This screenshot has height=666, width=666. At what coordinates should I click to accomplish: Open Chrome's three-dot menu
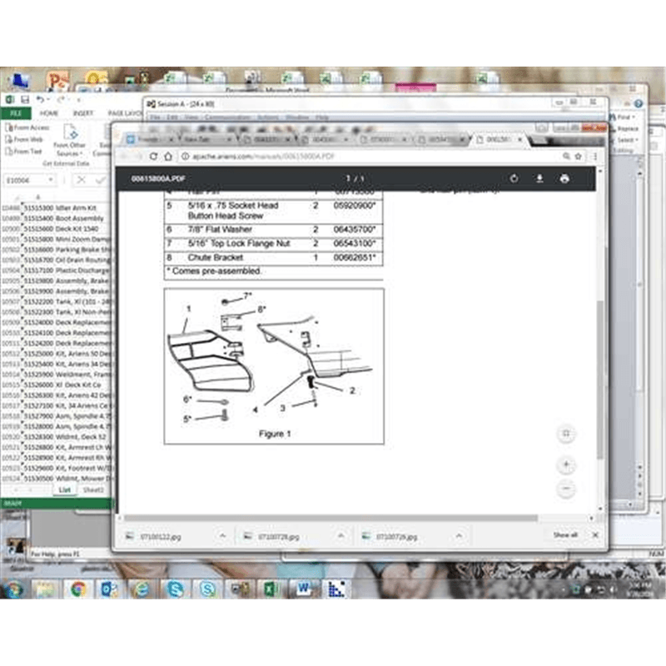[x=594, y=157]
